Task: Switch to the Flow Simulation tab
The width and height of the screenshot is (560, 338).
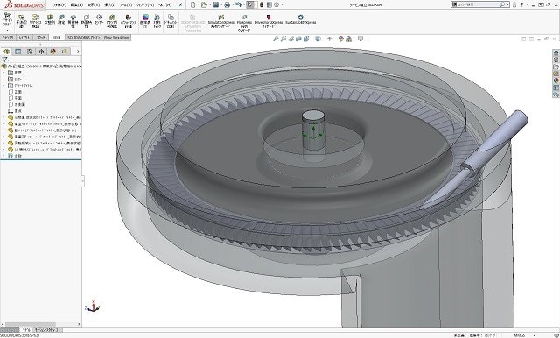Action: [116, 37]
